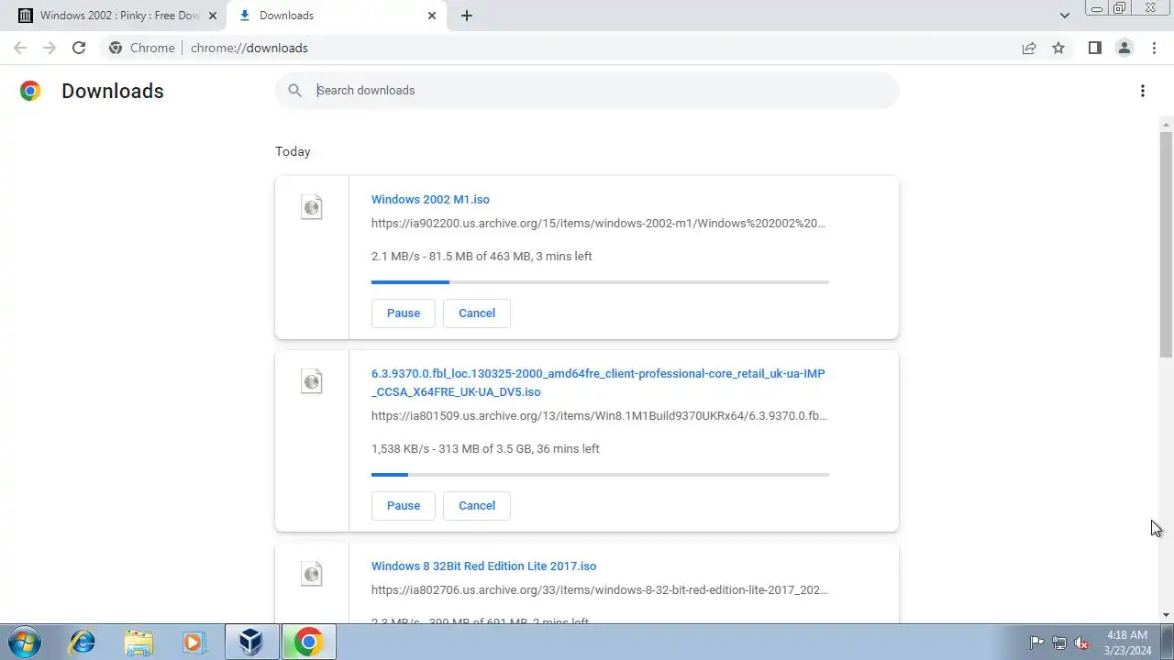Open the Windows Start button
This screenshot has height=660, width=1174.
click(x=24, y=642)
